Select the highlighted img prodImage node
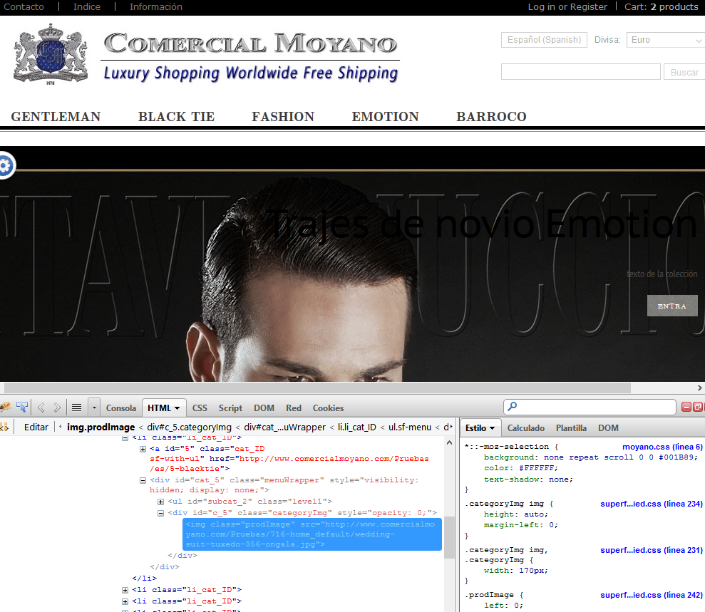 coord(312,534)
